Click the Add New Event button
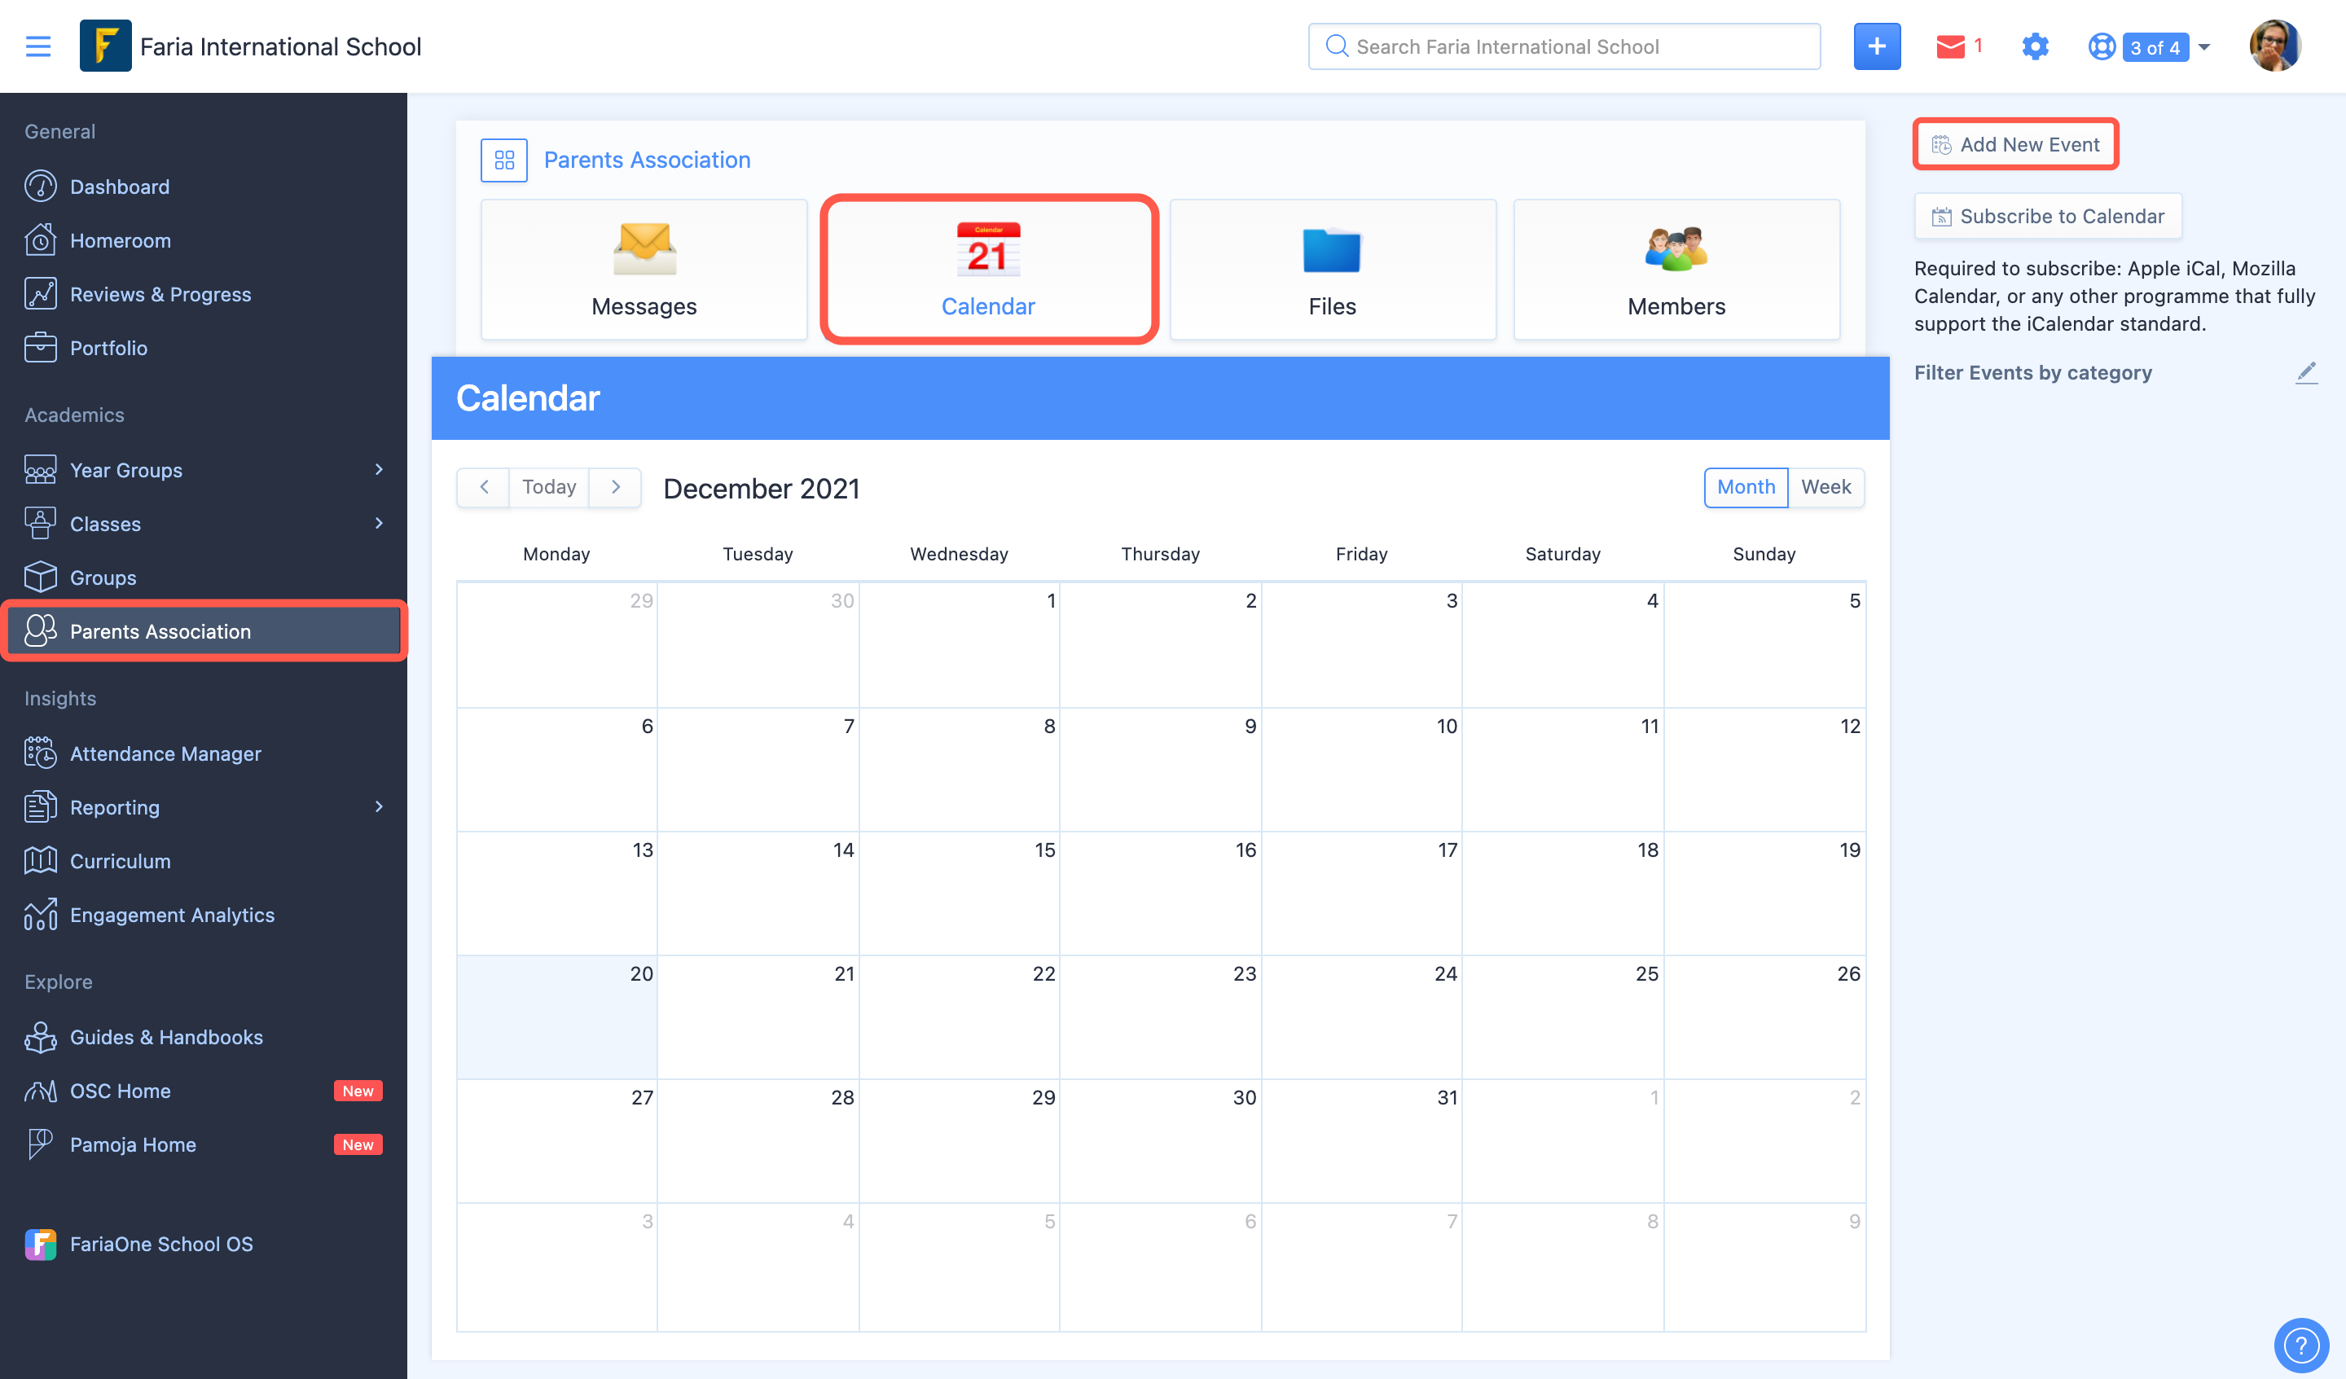The width and height of the screenshot is (2346, 1379). [2015, 144]
